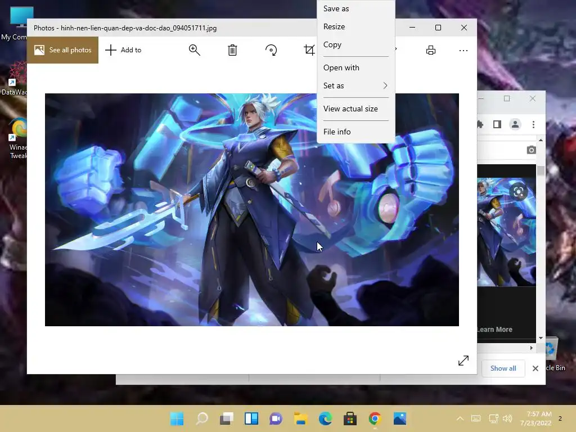Close the Chrome downloads bar
576x432 pixels.
tap(535, 368)
